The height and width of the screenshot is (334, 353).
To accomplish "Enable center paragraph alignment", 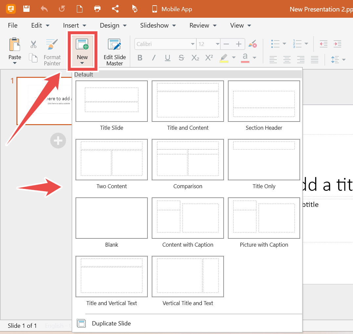I will pos(287,59).
